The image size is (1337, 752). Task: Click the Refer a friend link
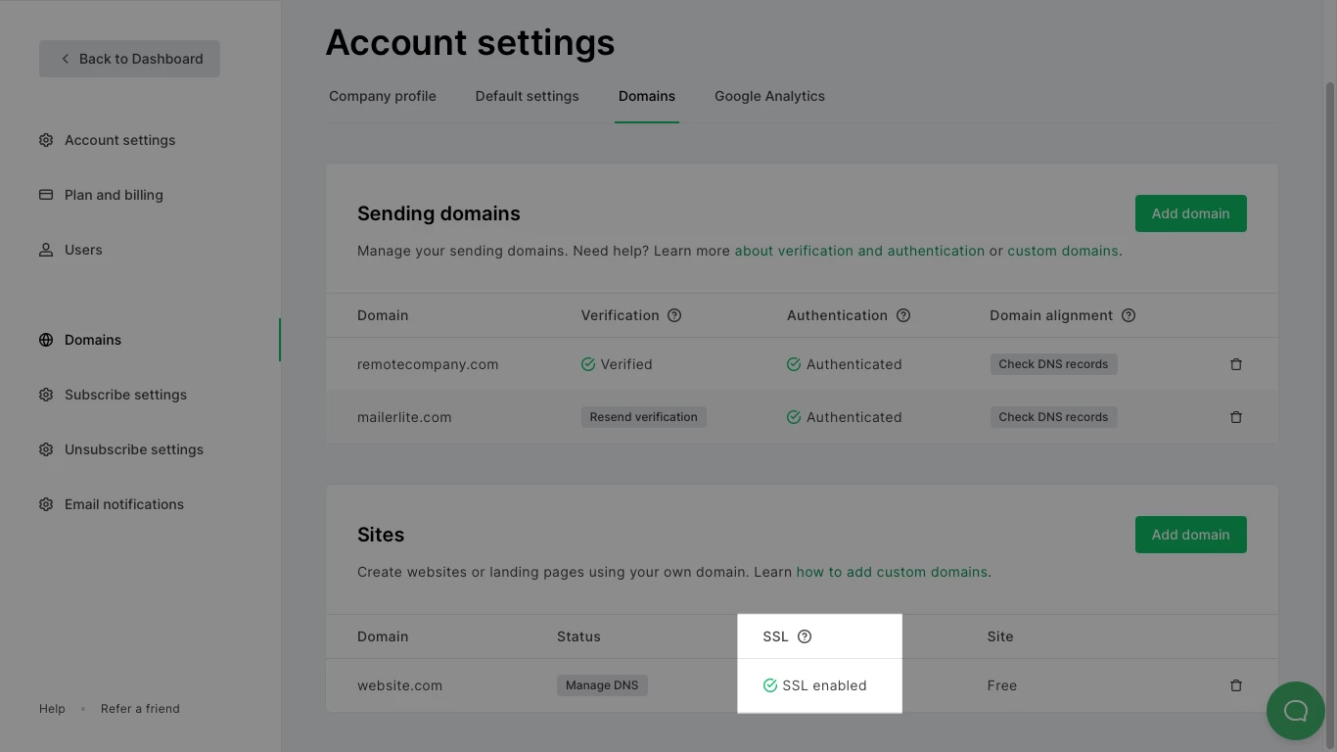140,709
